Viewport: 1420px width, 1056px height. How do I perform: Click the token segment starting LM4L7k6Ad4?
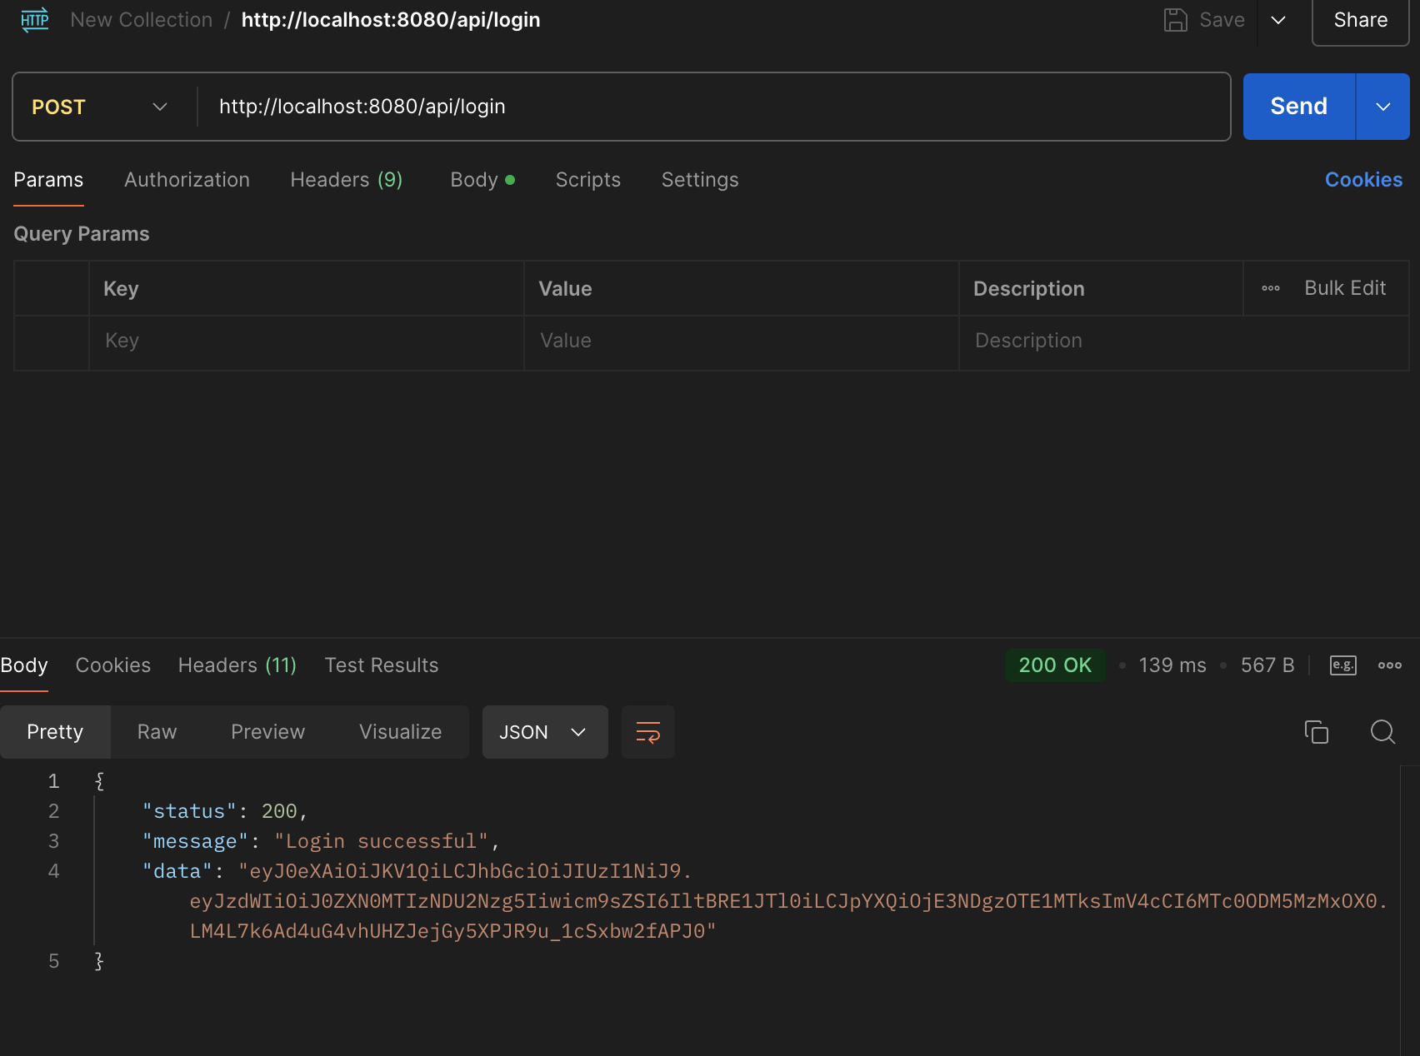pos(453,931)
